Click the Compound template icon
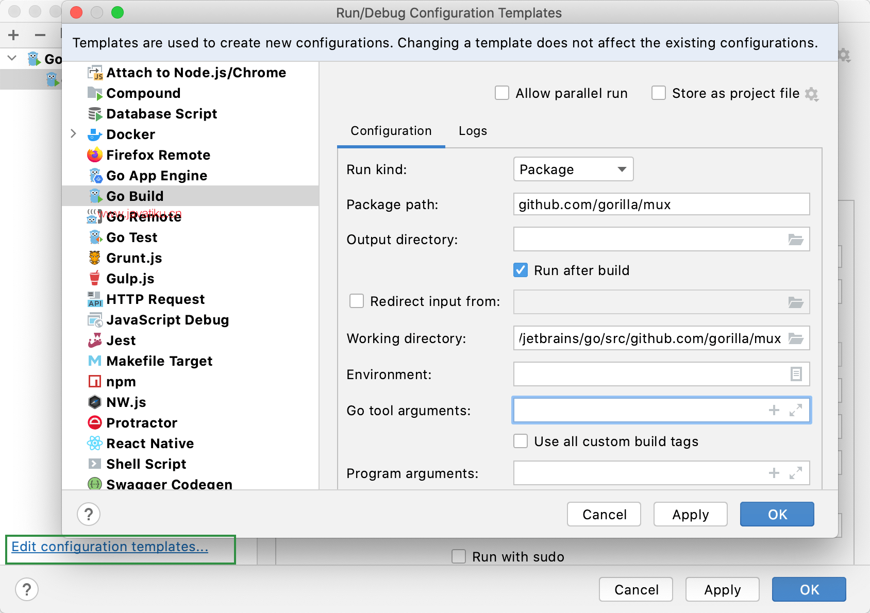 click(95, 93)
